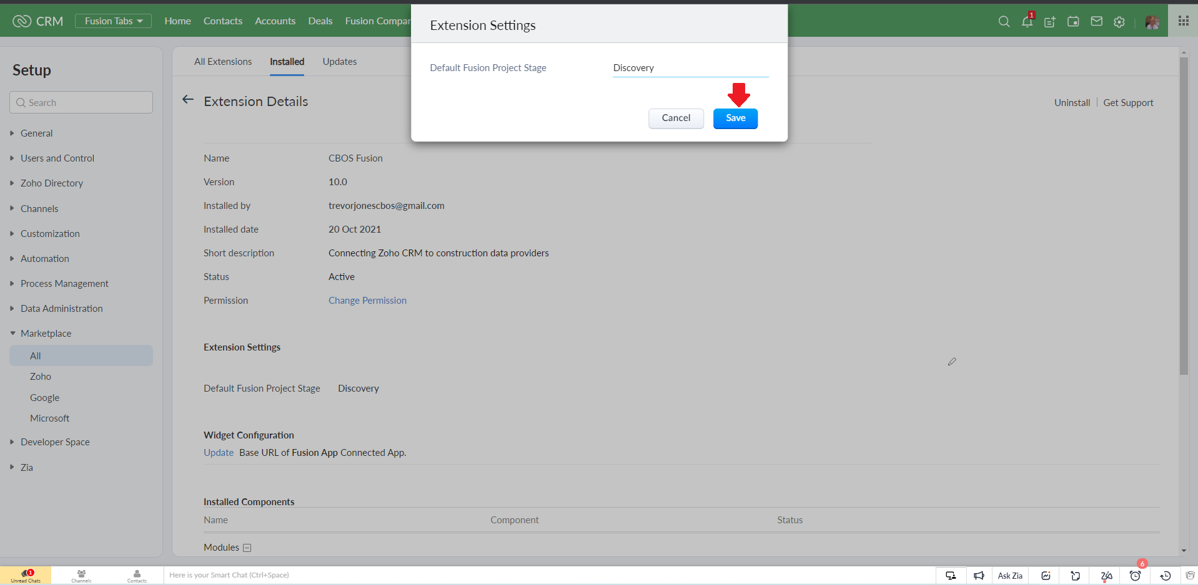
Task: Open the notifications bell
Action: 1027,21
